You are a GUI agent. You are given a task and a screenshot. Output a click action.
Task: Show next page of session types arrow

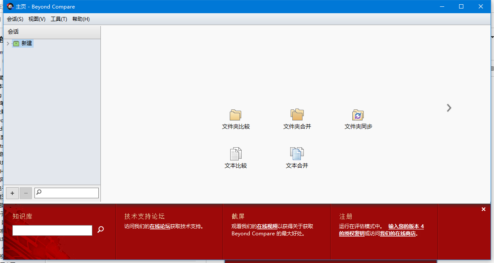tap(449, 108)
